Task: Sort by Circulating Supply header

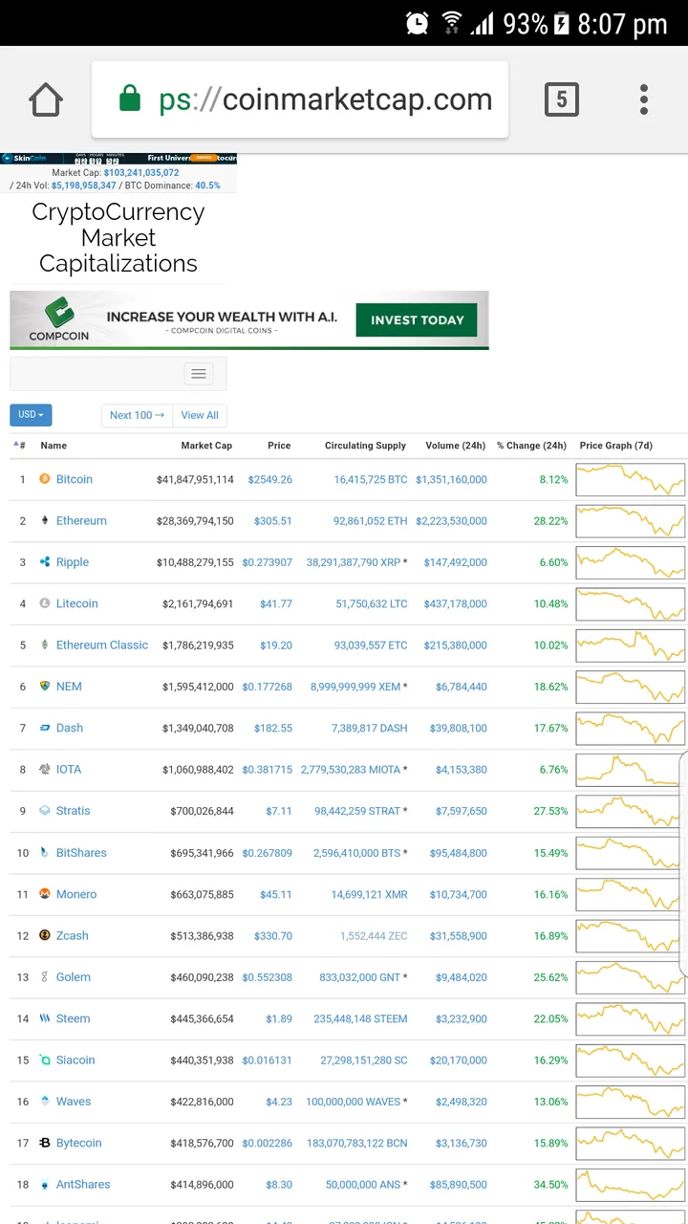Action: click(x=365, y=446)
